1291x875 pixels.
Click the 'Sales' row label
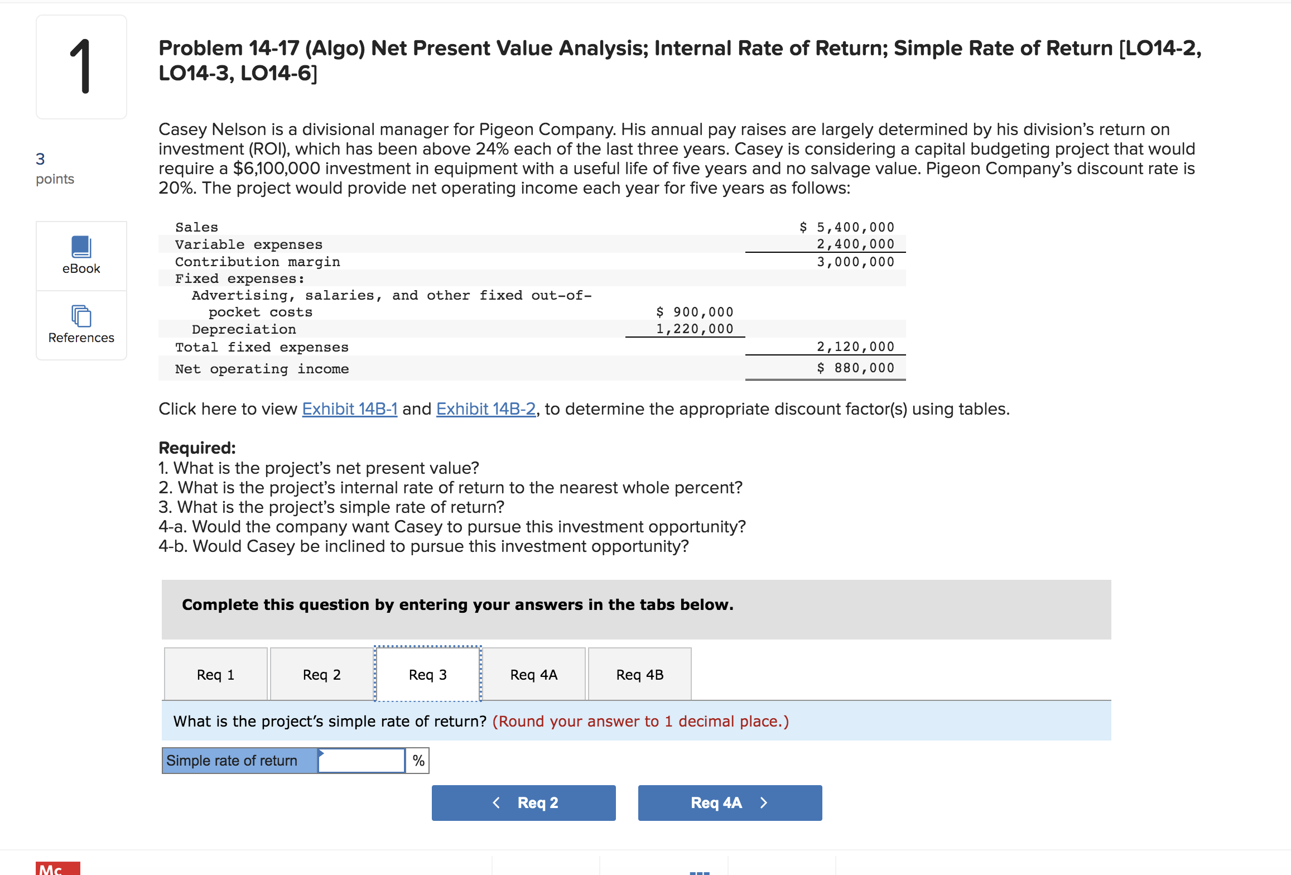click(x=196, y=227)
